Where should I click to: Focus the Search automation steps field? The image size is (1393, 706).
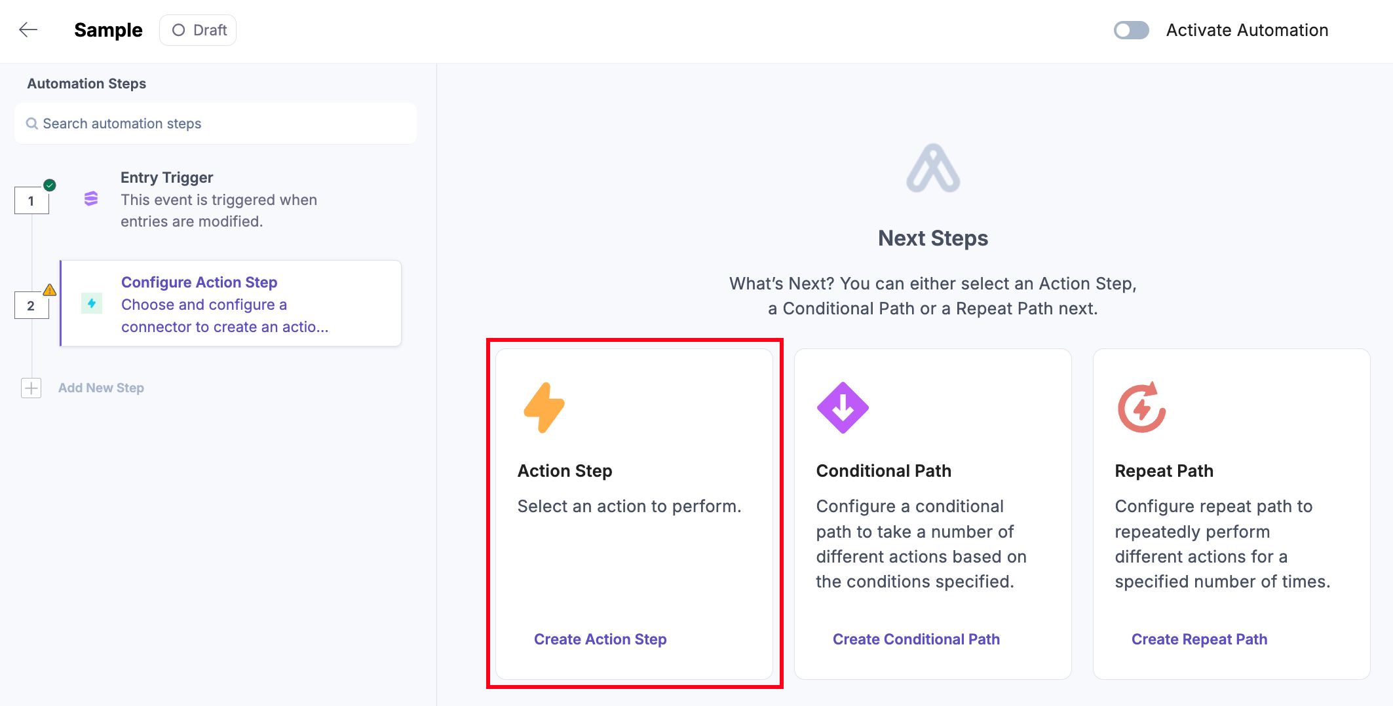(x=216, y=124)
